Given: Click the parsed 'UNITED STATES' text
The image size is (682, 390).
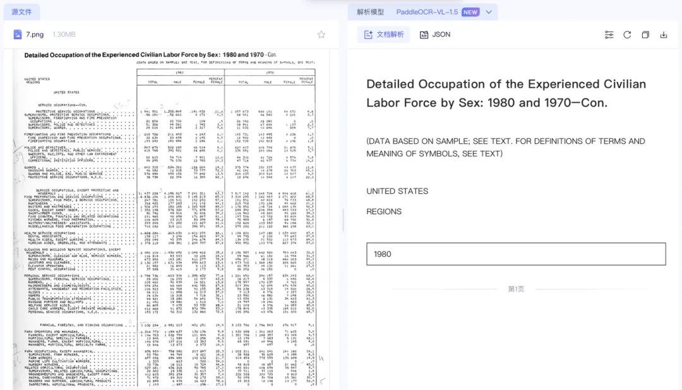Looking at the screenshot, I should click(x=397, y=191).
